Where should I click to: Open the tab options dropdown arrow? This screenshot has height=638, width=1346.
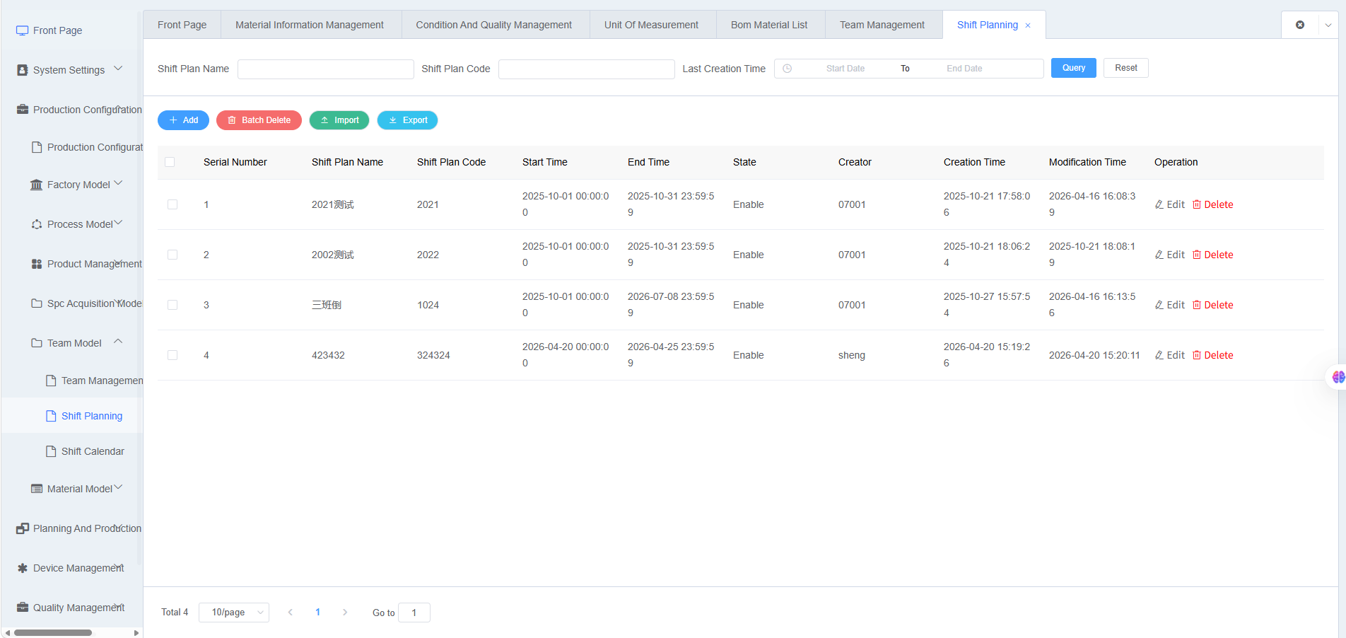point(1328,25)
